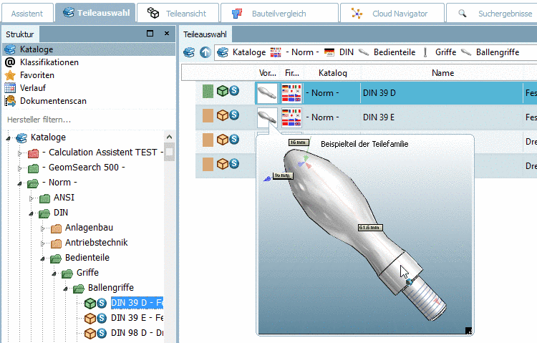
Task: Click DIN in the breadcrumb path
Action: coord(347,52)
